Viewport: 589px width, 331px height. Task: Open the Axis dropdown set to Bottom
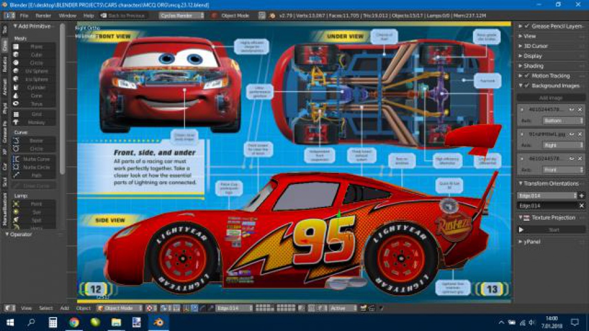[562, 121]
